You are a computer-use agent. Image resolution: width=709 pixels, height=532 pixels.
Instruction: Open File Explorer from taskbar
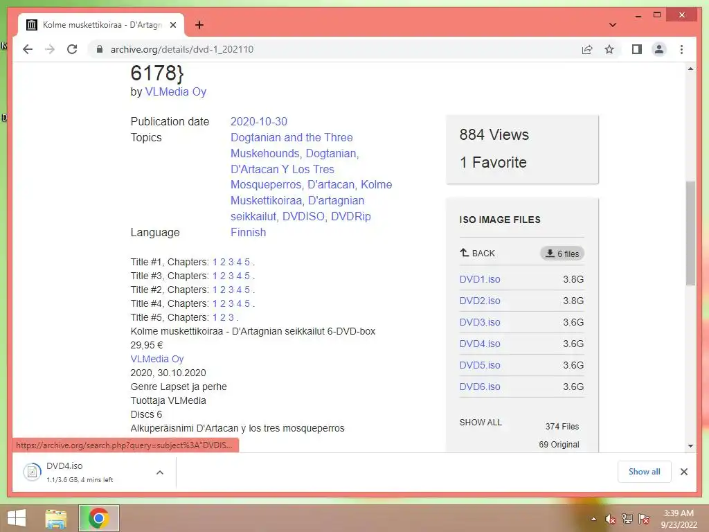pyautogui.click(x=56, y=518)
